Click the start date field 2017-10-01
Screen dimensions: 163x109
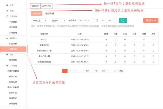pos(86,20)
